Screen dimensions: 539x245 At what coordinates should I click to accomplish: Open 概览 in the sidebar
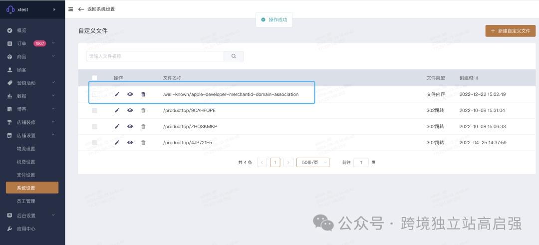coord(21,30)
